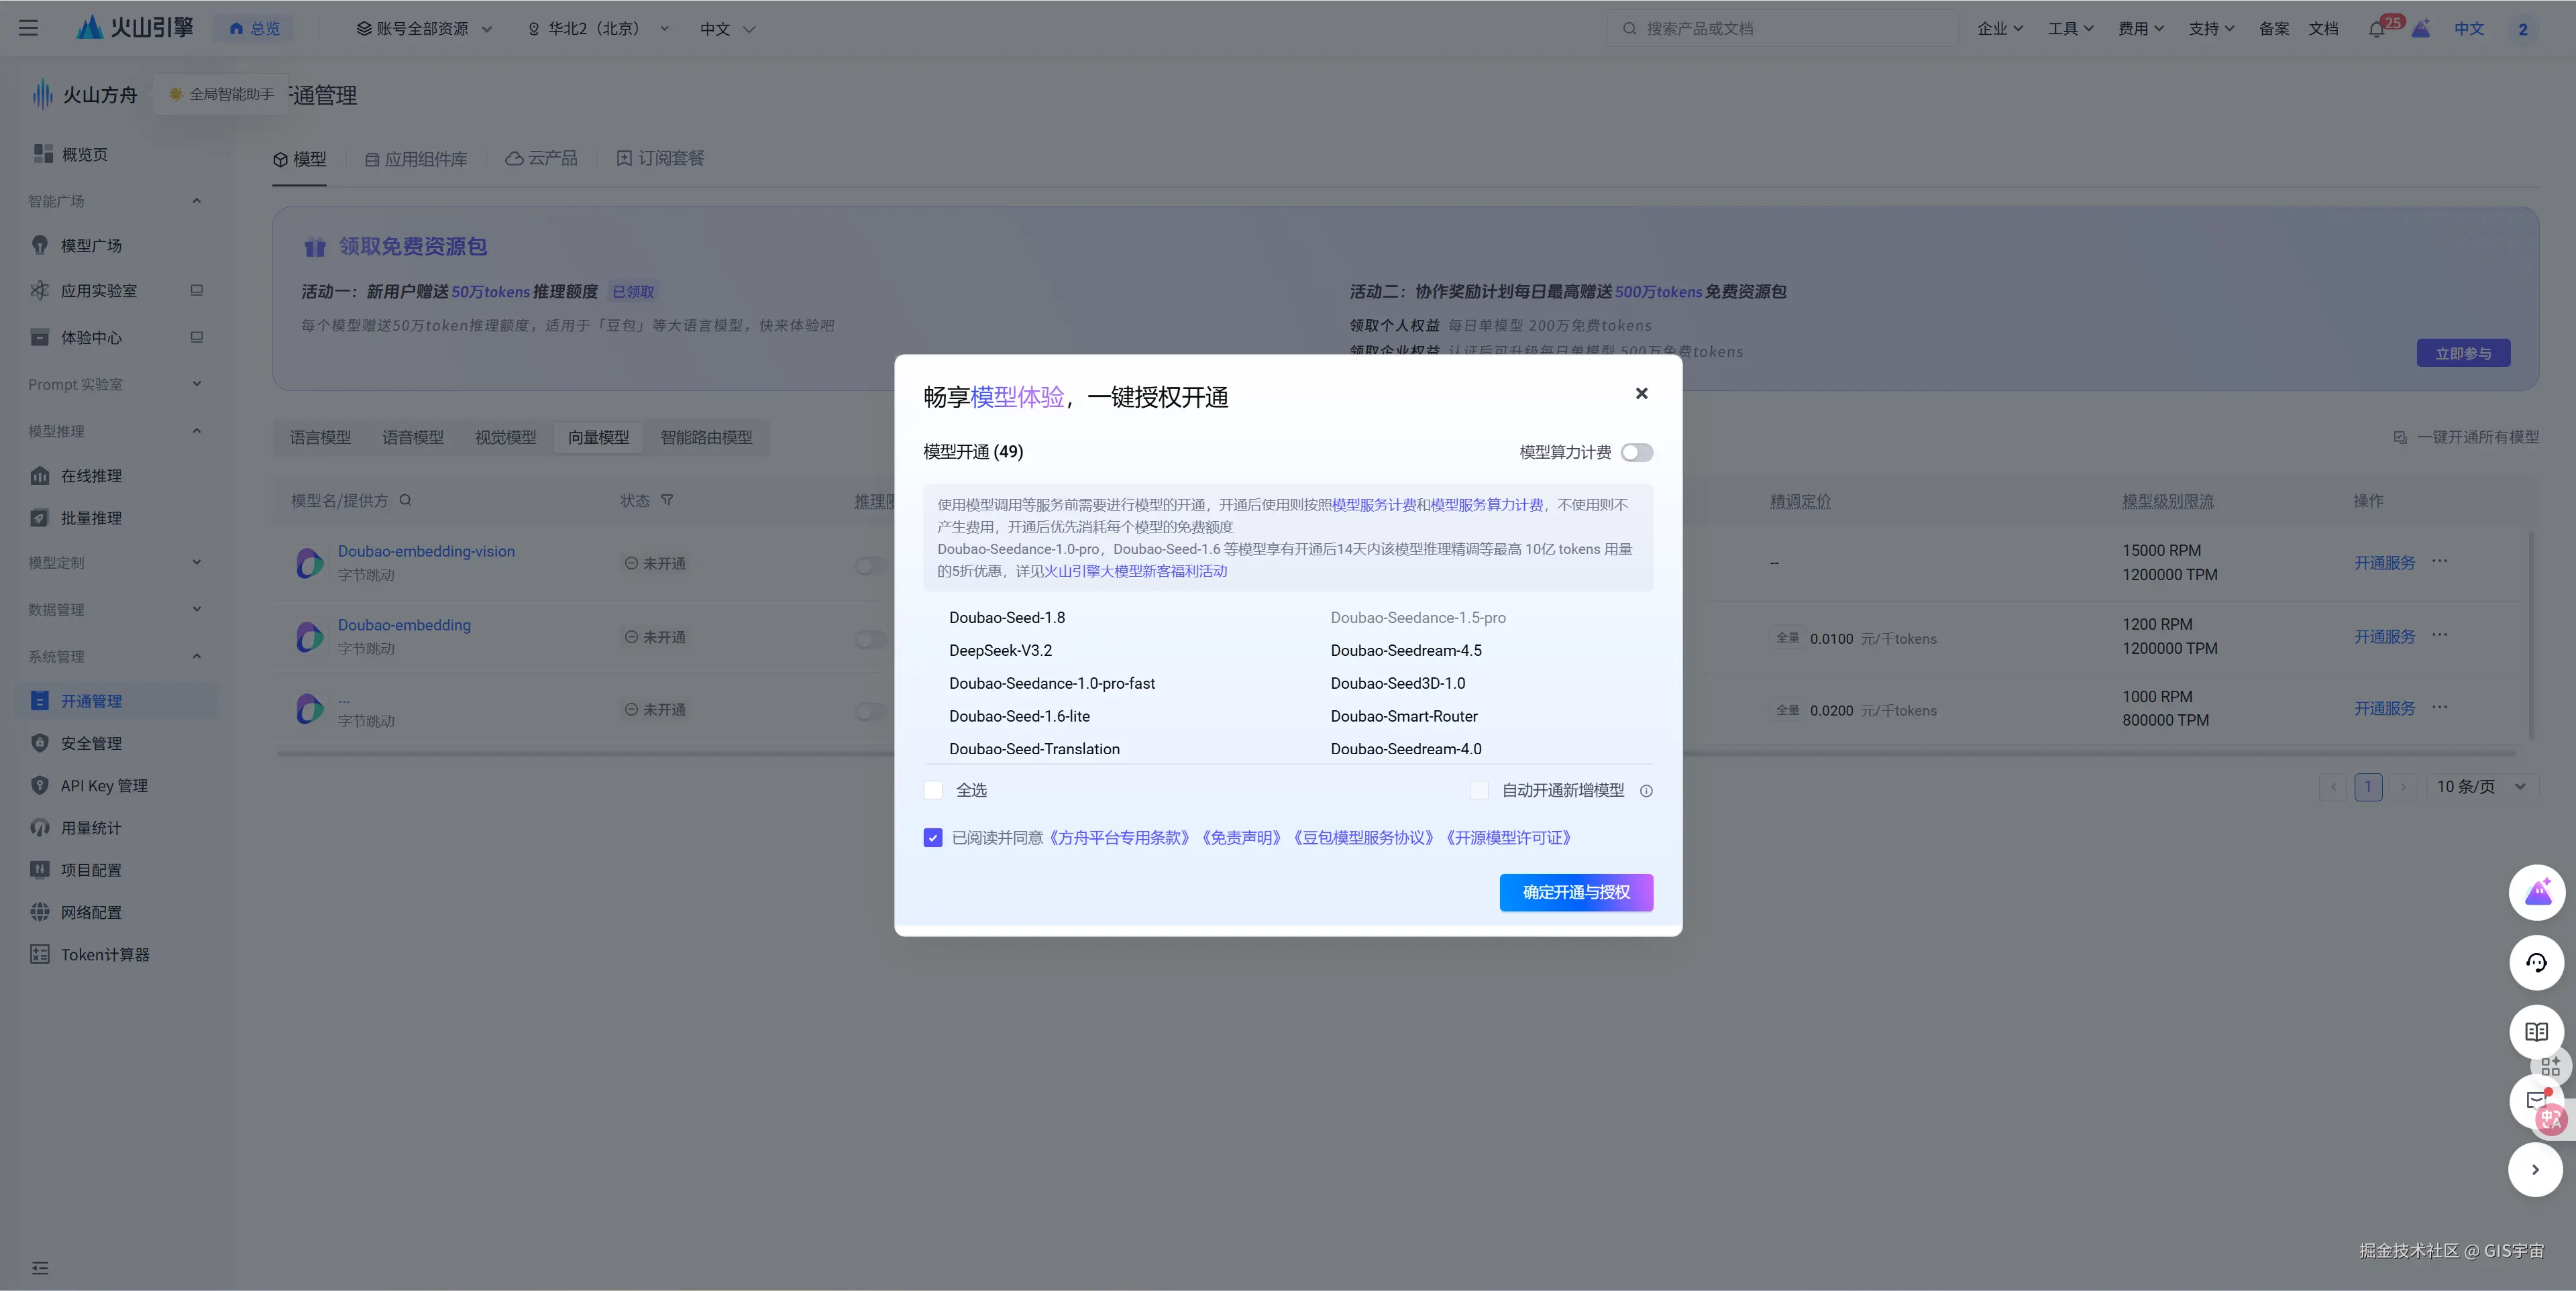
Task: Open notifications bell with badge 25
Action: coord(2377,29)
